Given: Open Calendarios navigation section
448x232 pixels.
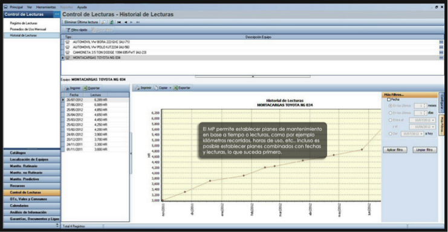Looking at the screenshot, I should coord(31,206).
